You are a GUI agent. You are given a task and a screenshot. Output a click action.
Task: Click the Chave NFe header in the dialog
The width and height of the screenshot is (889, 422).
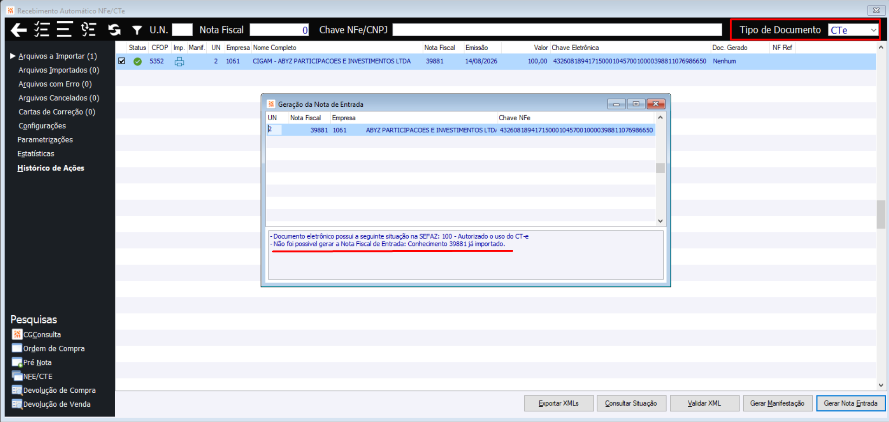point(576,118)
